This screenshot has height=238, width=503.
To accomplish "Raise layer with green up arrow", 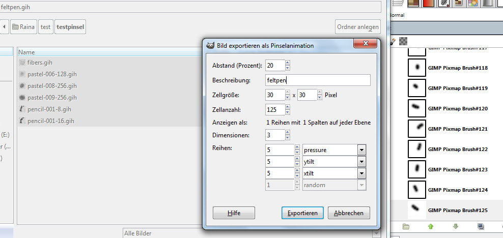I will point(431,226).
